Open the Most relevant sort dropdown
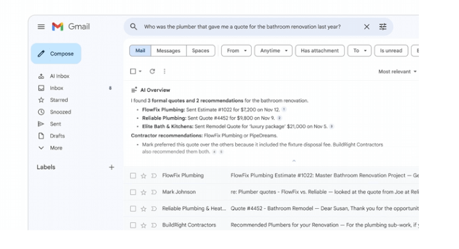459x249 pixels. point(397,71)
